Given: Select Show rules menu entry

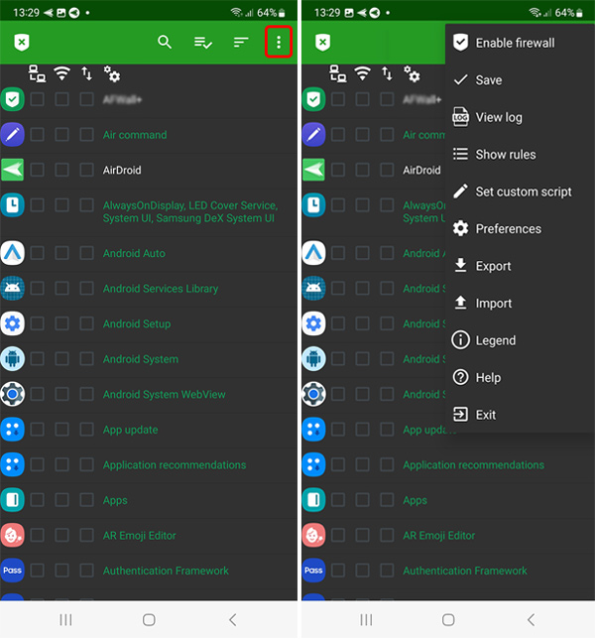Looking at the screenshot, I should click(520, 155).
